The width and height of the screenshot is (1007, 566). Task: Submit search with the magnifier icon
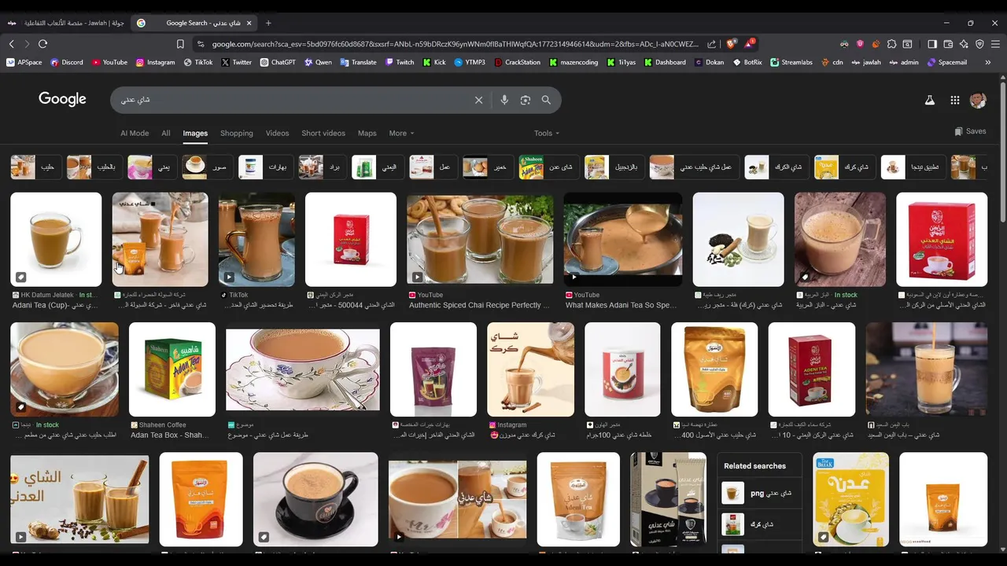coord(546,100)
